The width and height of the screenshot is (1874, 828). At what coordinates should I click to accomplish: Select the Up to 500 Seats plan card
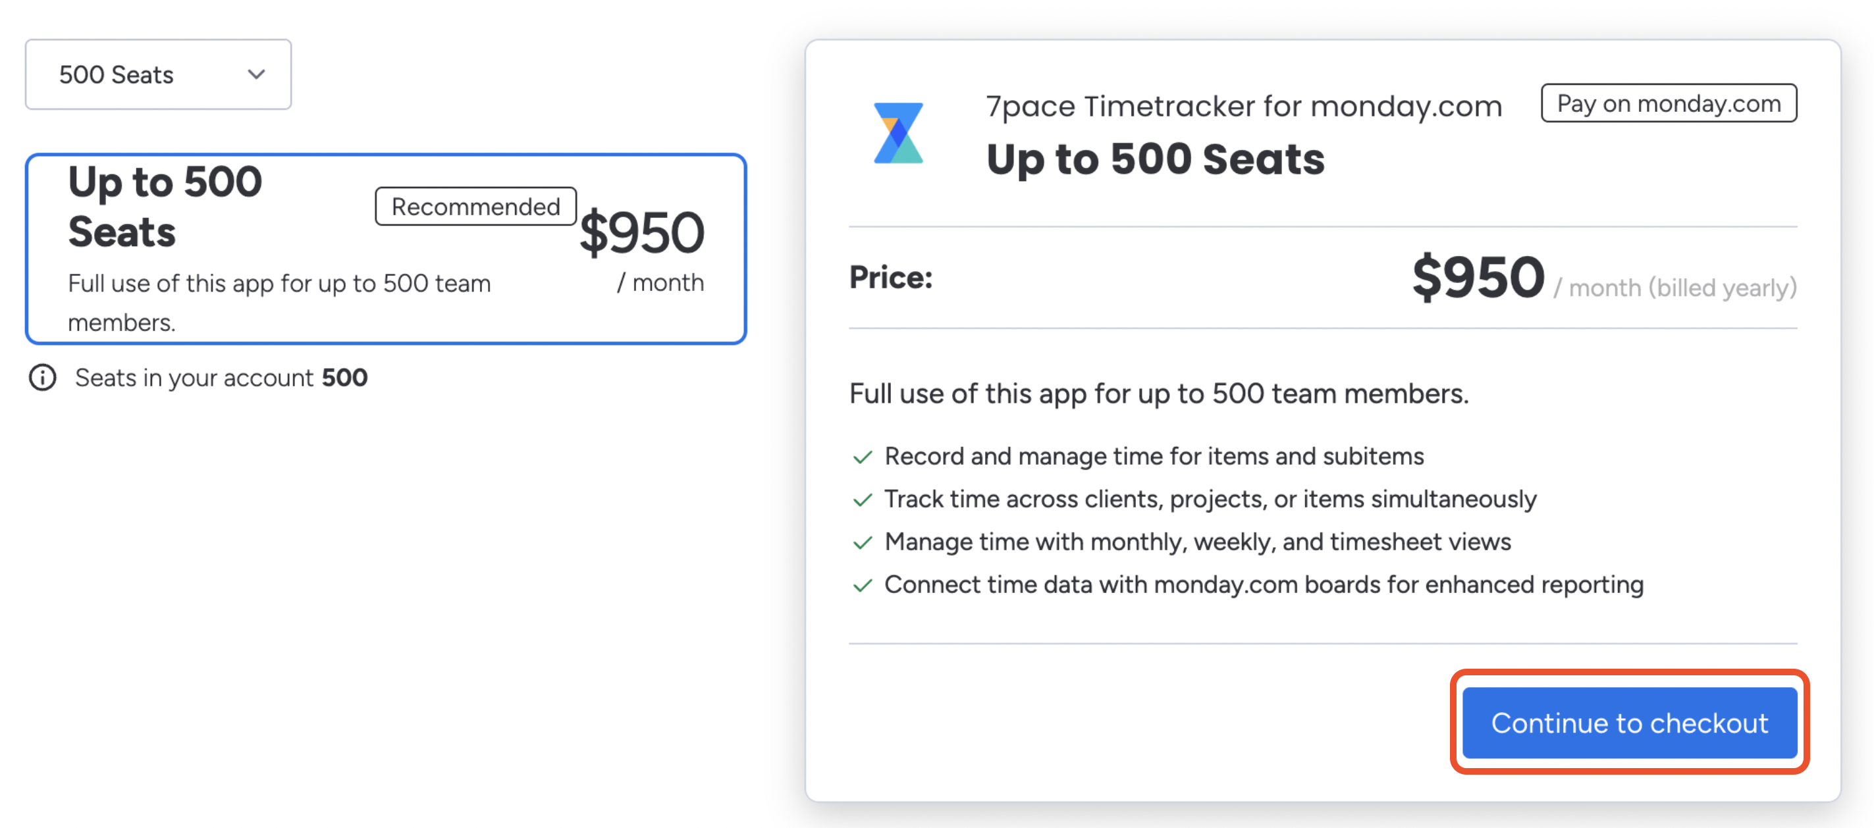pos(387,249)
